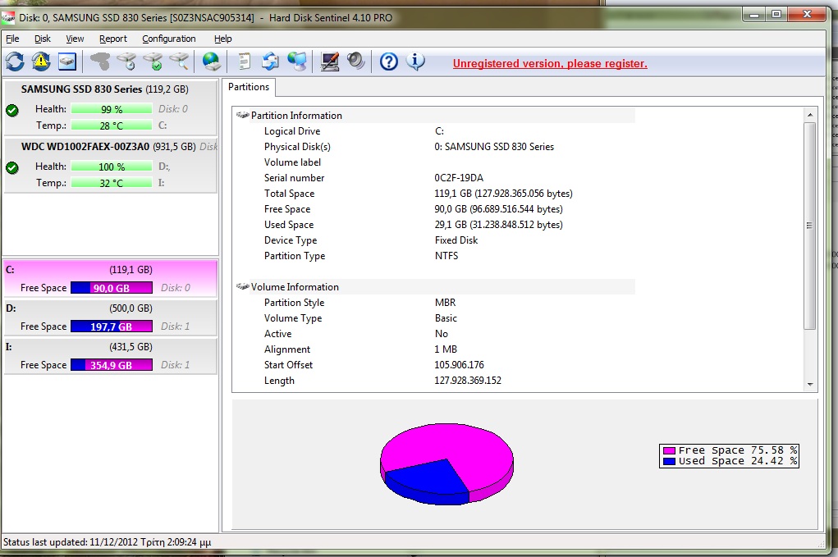Image resolution: width=838 pixels, height=557 pixels.
Task: Click the 'Partition Information' section header
Action: [296, 116]
